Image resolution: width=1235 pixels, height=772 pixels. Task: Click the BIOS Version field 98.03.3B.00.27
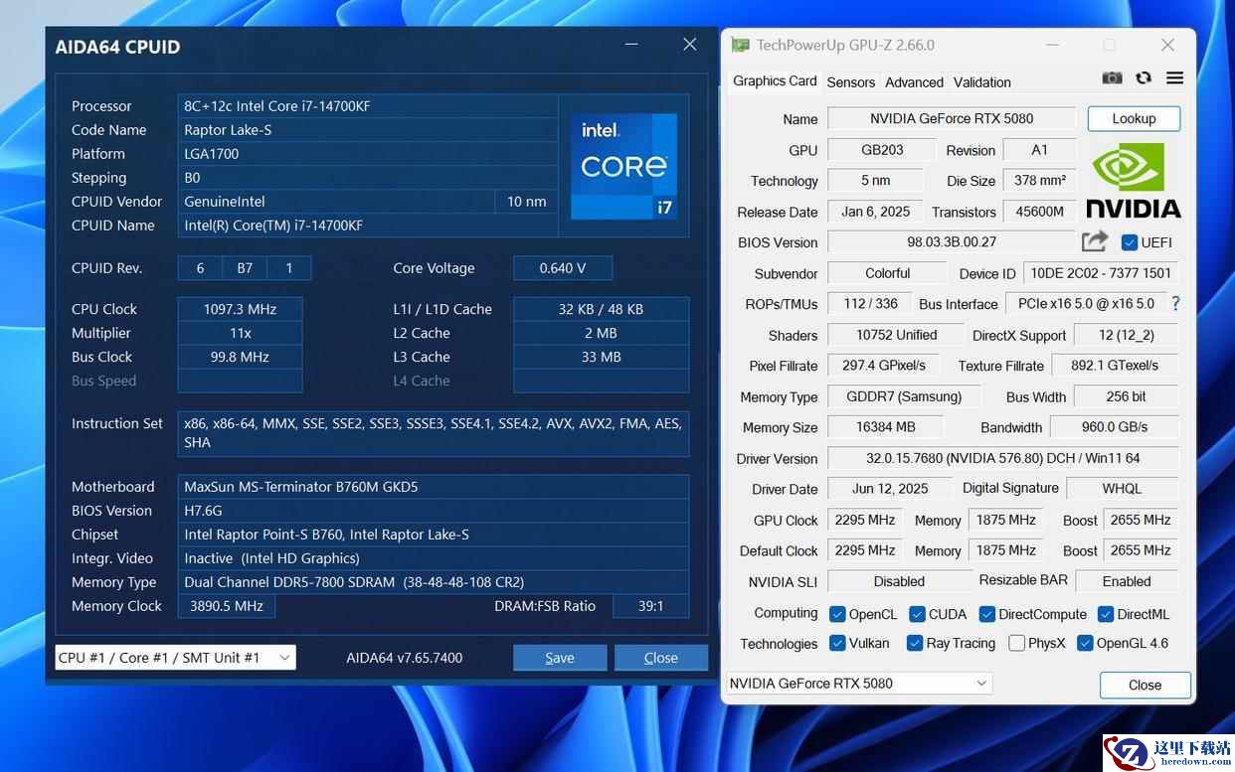[952, 241]
